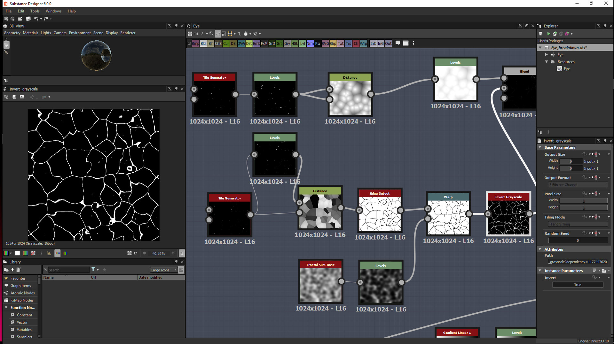Screen dimensions: 614x344
Task: Toggle the 2D view info display
Action: tap(41, 253)
